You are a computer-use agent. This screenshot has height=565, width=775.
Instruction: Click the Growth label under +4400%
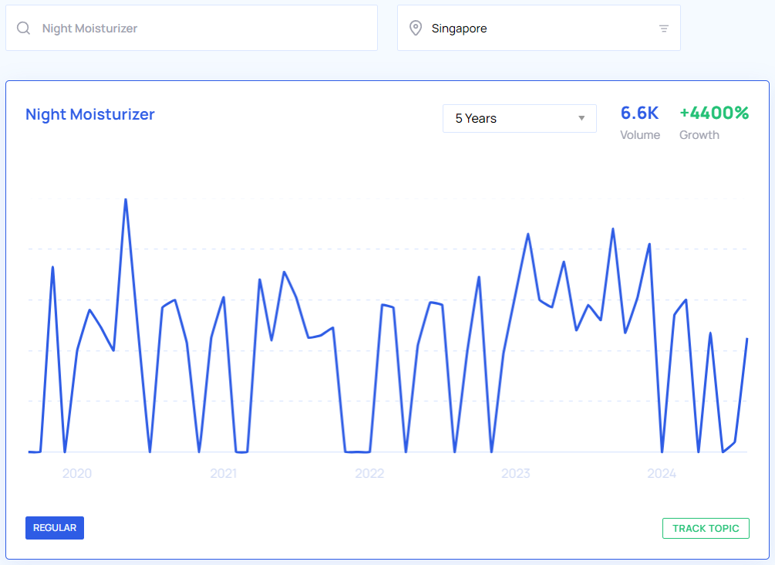[699, 135]
